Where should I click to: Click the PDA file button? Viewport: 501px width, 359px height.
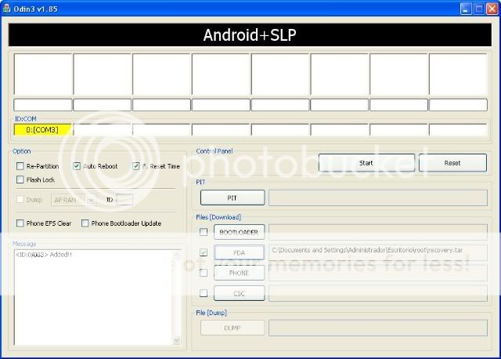click(x=240, y=252)
